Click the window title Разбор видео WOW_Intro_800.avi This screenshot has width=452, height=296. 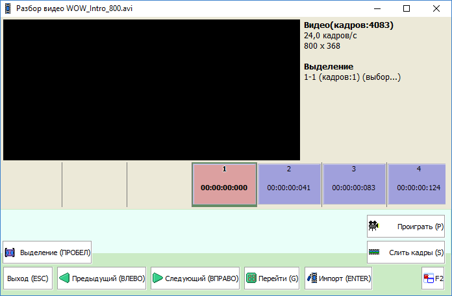click(75, 8)
